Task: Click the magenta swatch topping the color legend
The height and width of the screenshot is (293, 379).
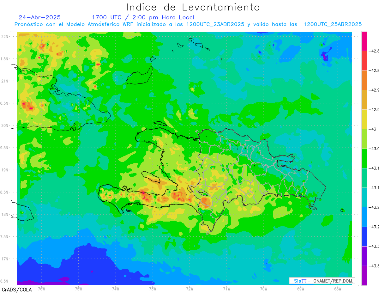Action: point(364,41)
